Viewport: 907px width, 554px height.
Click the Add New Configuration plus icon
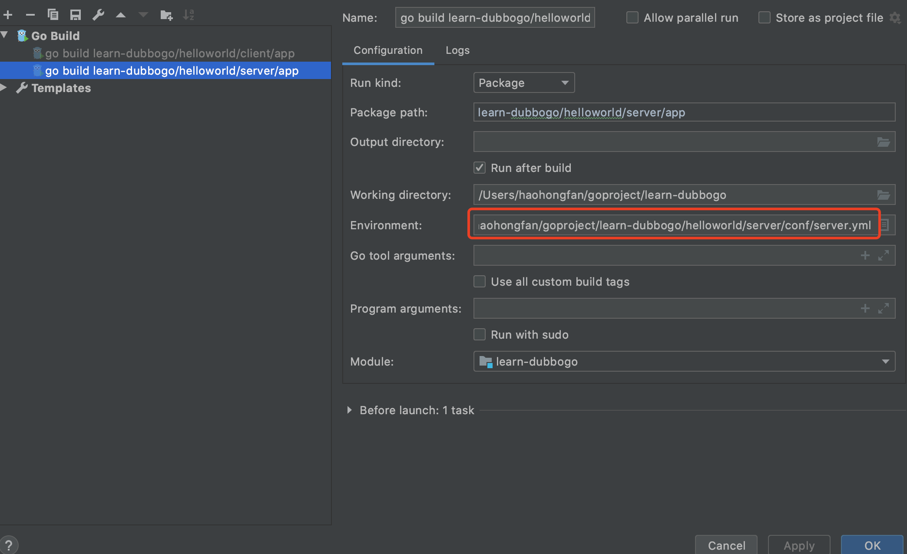[x=8, y=15]
